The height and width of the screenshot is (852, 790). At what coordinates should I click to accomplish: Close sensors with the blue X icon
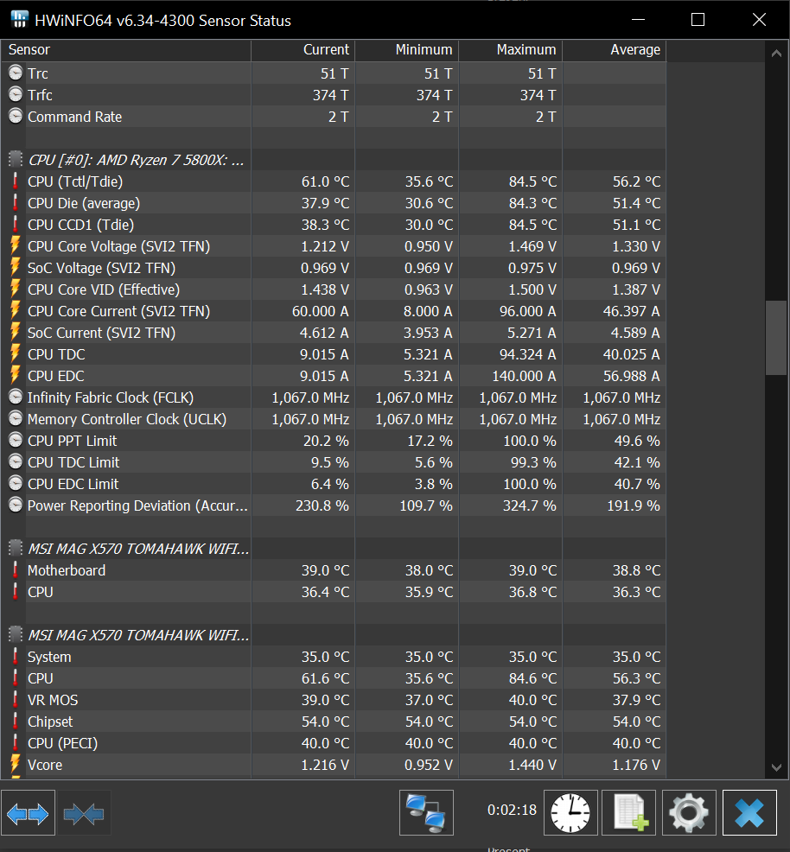pyautogui.click(x=749, y=814)
